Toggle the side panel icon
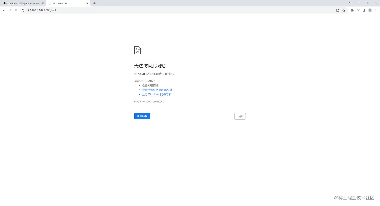The image size is (380, 206). tap(364, 10)
